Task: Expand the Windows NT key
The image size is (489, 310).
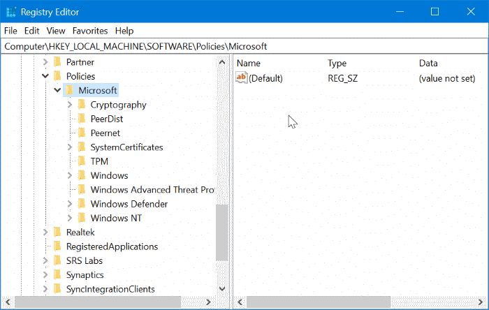Action: (70, 218)
